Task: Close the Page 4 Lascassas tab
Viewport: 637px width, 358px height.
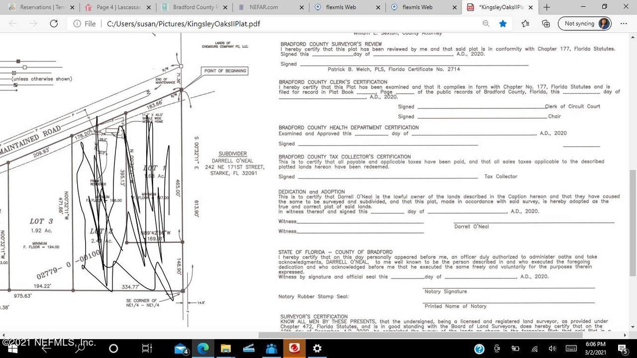Action: [148, 7]
